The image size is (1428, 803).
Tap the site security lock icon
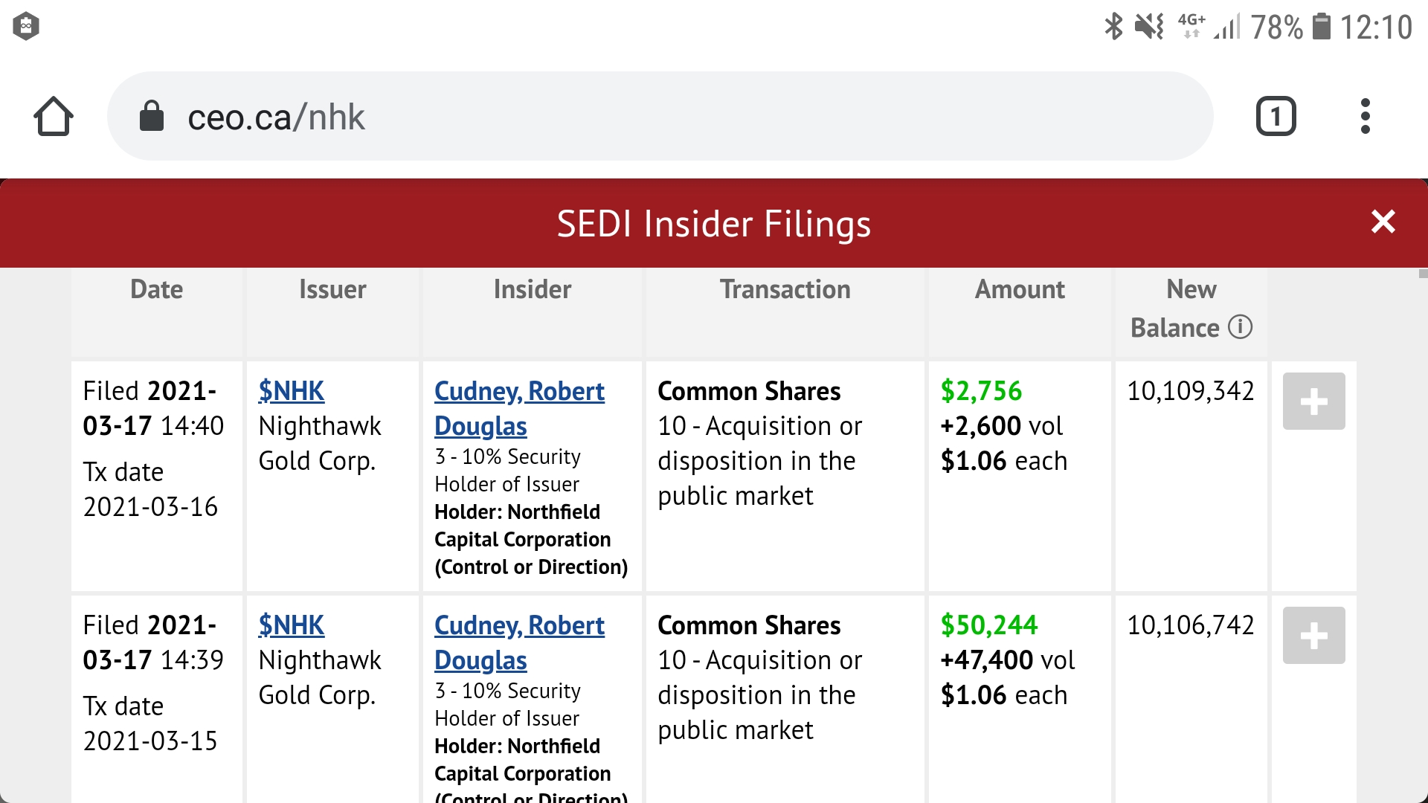152,117
